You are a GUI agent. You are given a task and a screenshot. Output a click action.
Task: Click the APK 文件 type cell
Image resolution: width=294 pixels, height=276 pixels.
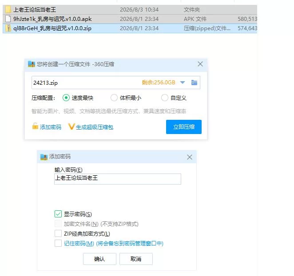pyautogui.click(x=195, y=19)
